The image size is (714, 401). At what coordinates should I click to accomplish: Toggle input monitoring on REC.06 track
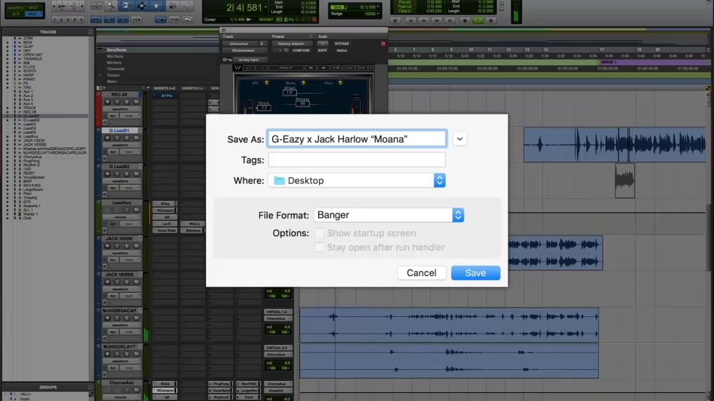point(117,102)
